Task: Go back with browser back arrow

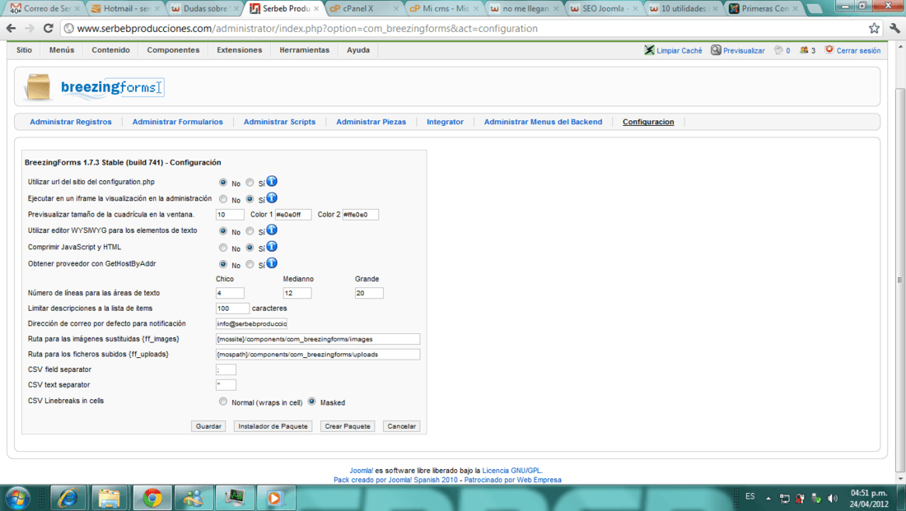Action: 11,28
